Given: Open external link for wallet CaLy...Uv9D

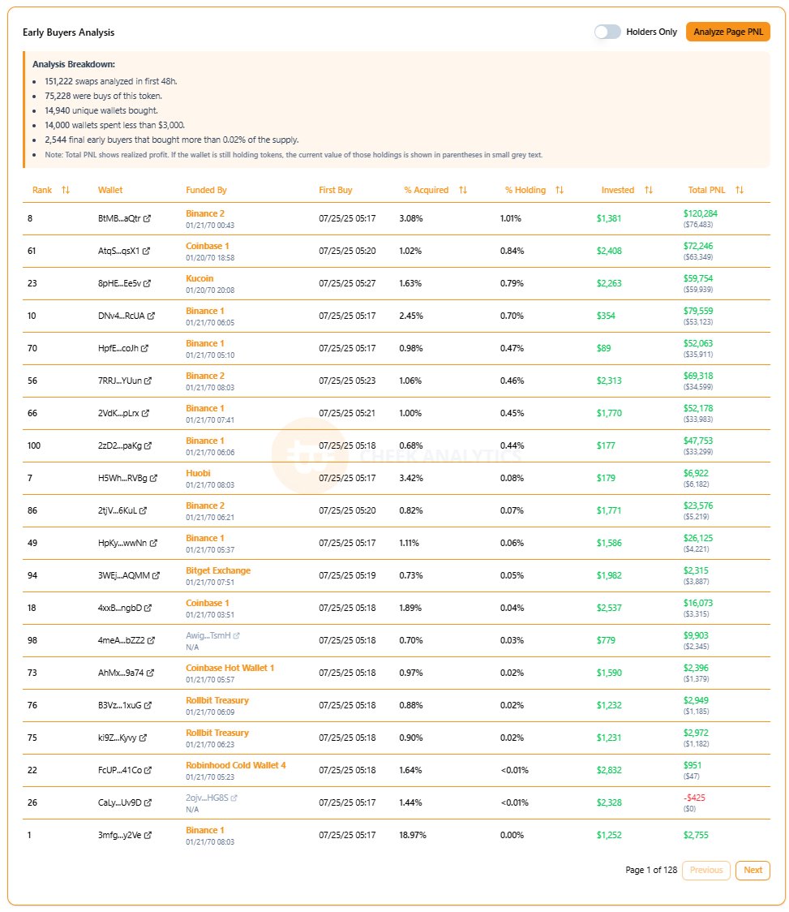Looking at the screenshot, I should 148,802.
